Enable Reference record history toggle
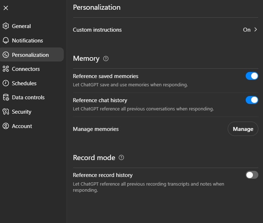The width and height of the screenshot is (263, 223). (252, 175)
